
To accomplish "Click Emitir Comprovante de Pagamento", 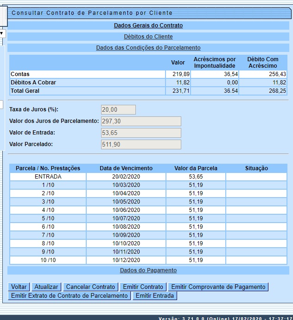I will click(x=219, y=287).
